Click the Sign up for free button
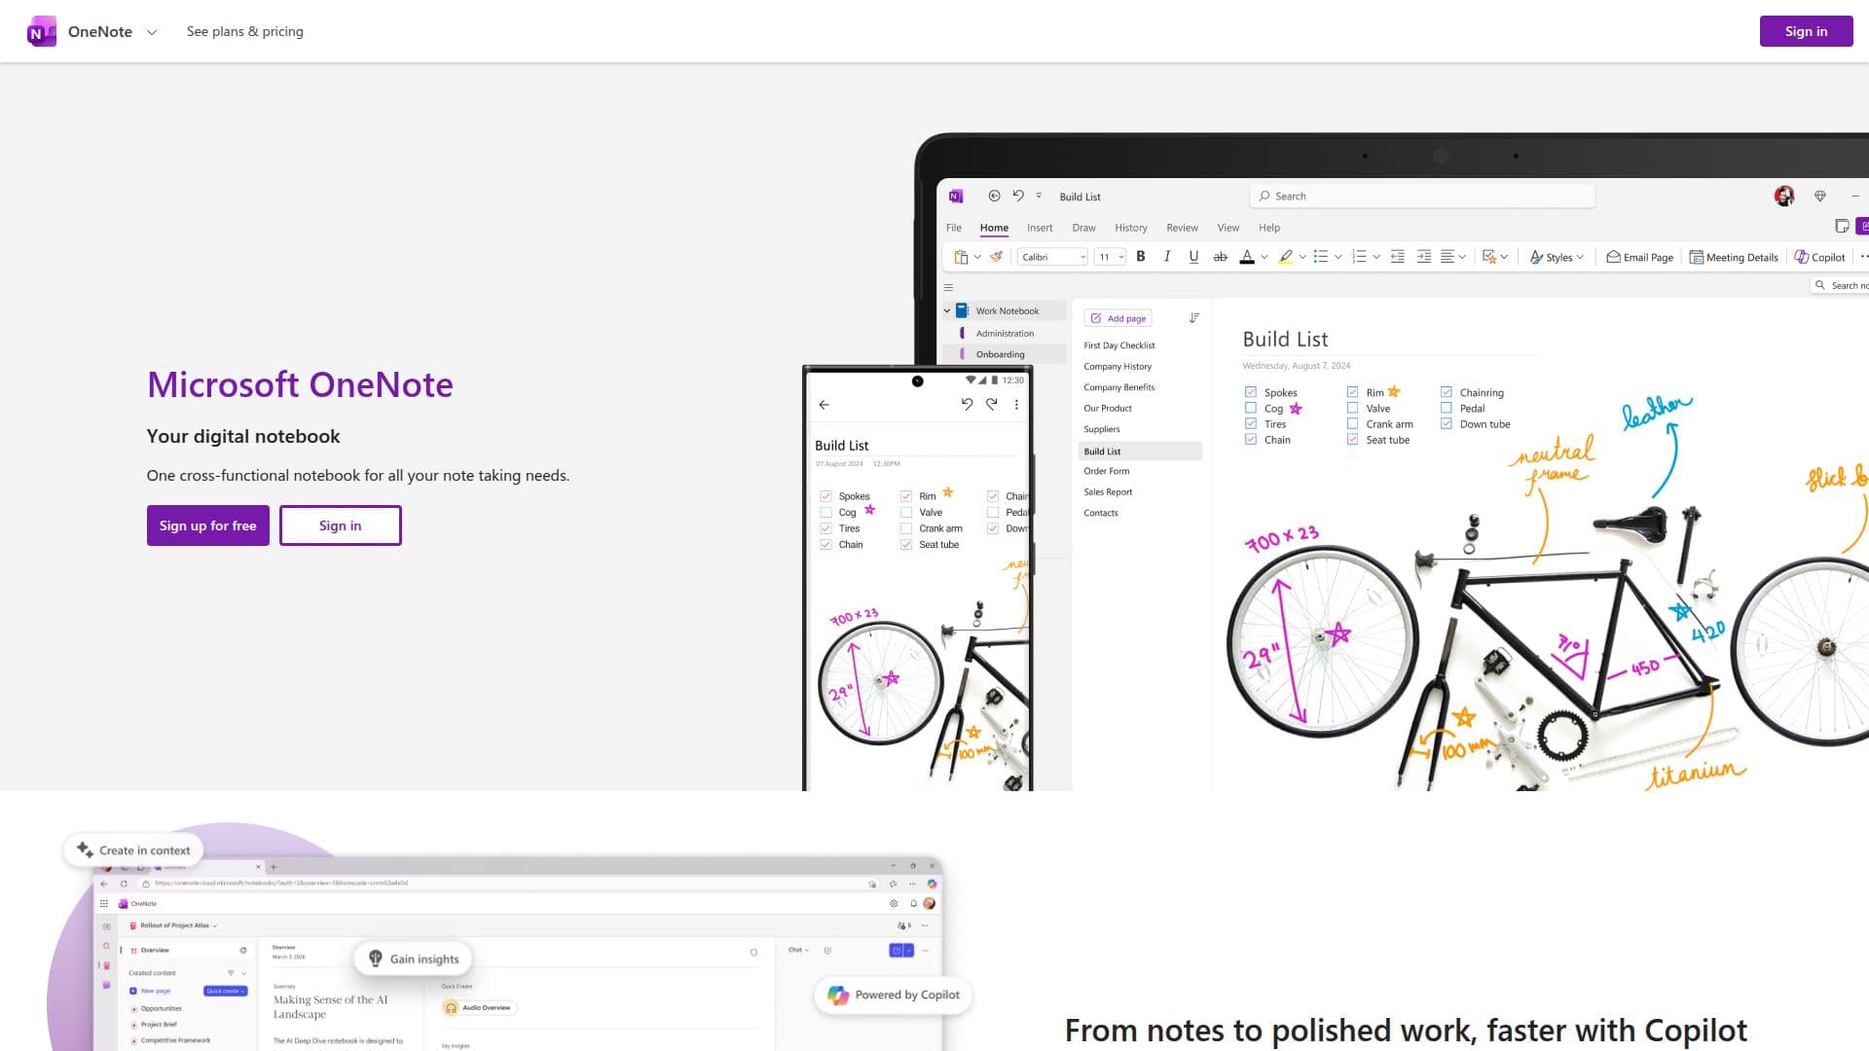Image resolution: width=1869 pixels, height=1051 pixels. pos(208,525)
